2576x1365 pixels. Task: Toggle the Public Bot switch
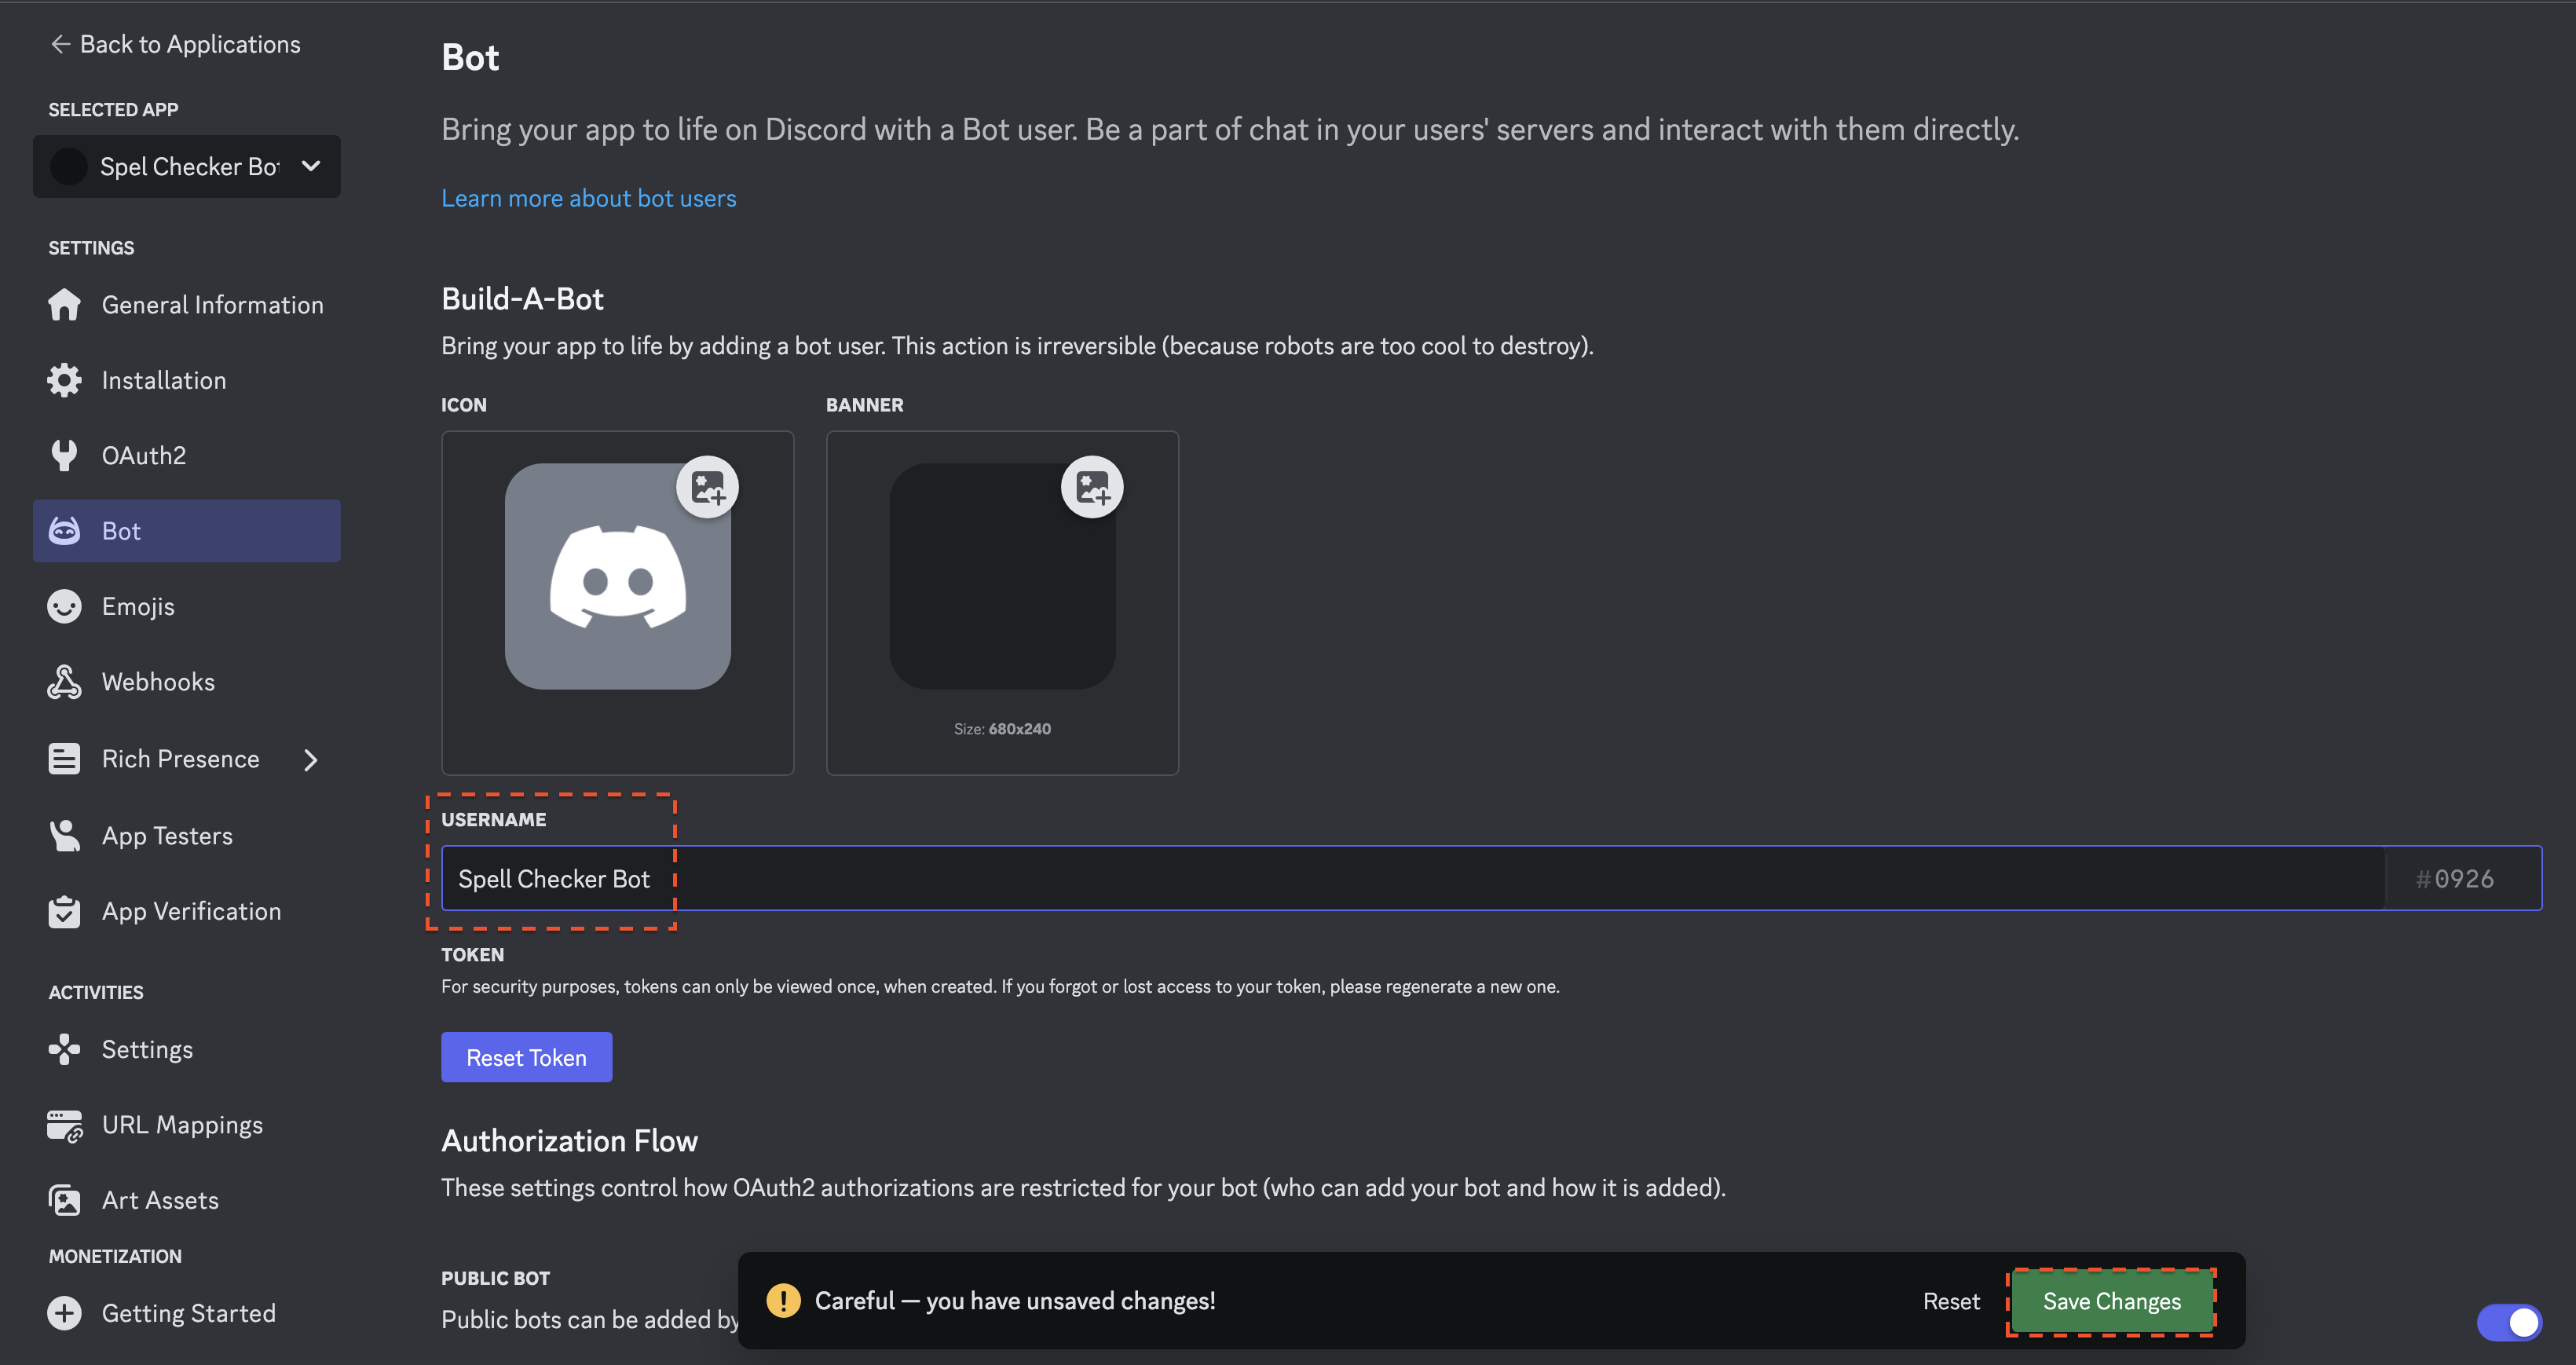2509,1322
